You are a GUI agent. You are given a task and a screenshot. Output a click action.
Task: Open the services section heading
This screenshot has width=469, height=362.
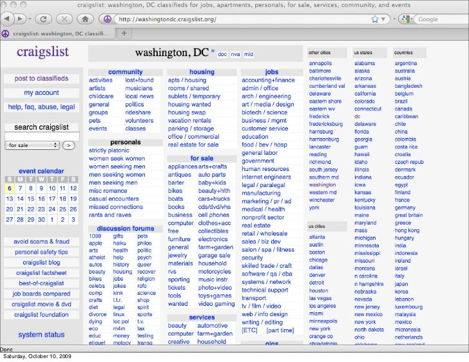click(202, 317)
